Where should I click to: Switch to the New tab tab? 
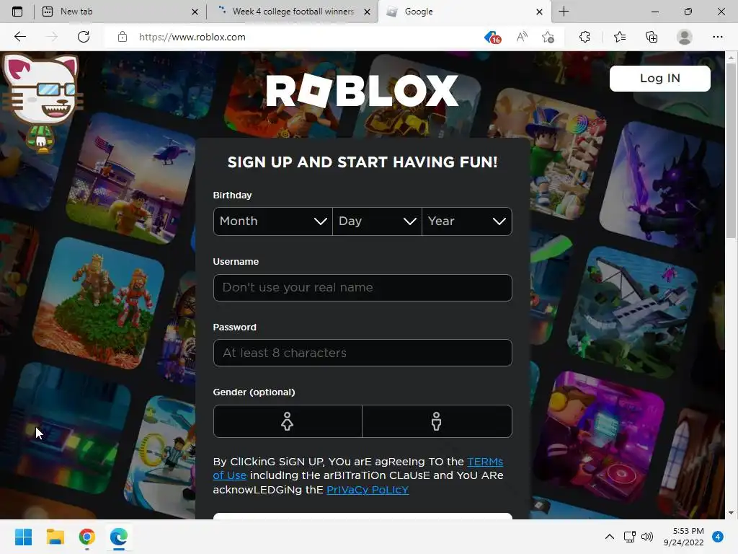click(119, 12)
